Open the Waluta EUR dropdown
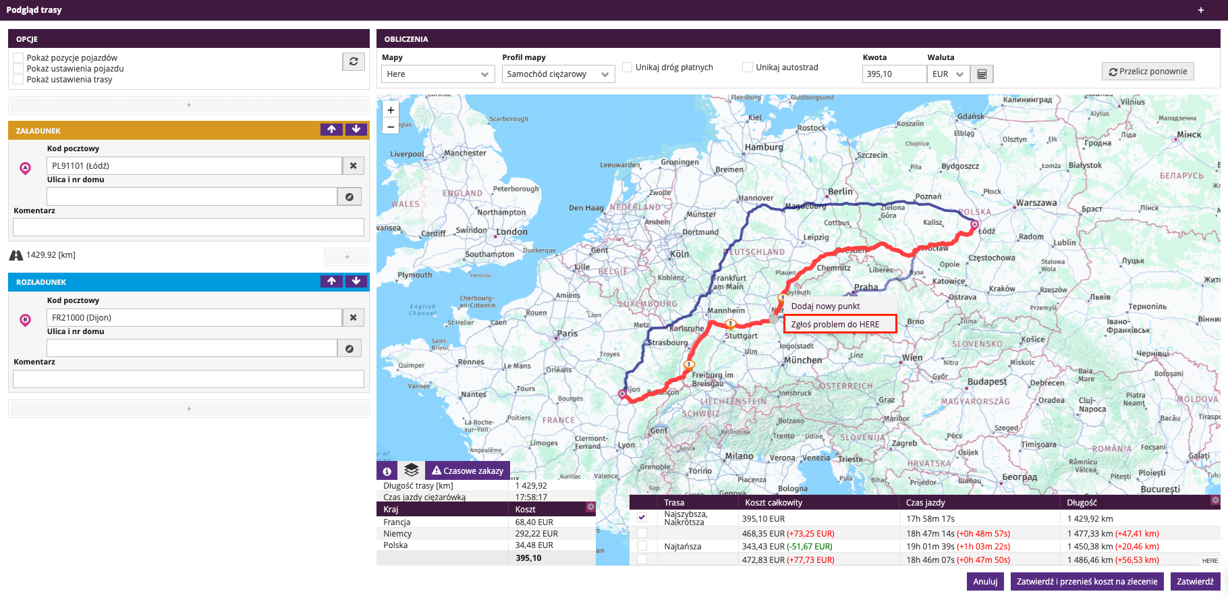The height and width of the screenshot is (598, 1228). (x=948, y=74)
